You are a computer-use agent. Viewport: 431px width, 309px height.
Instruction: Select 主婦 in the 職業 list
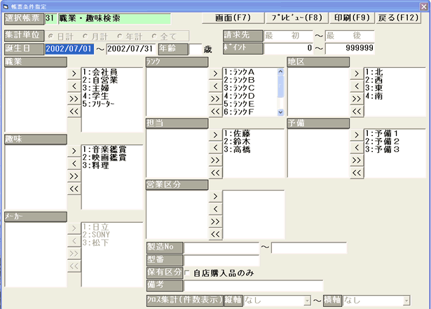[97, 88]
